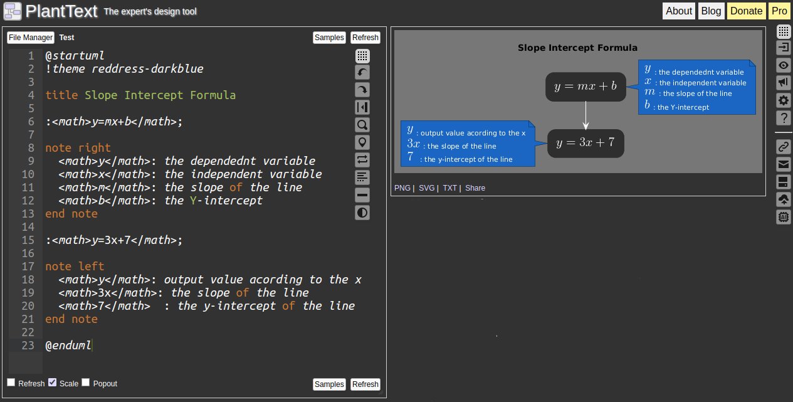The image size is (793, 402).
Task: Enable the Popout checkbox
Action: coord(85,381)
